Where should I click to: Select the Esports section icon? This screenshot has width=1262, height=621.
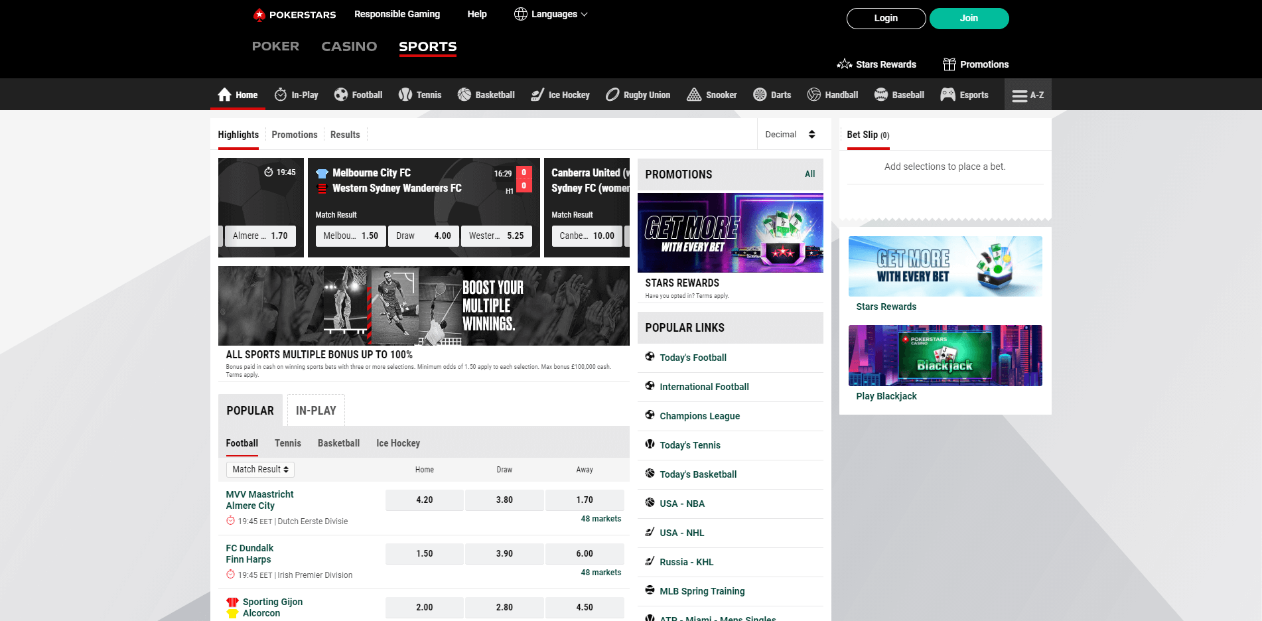947,94
